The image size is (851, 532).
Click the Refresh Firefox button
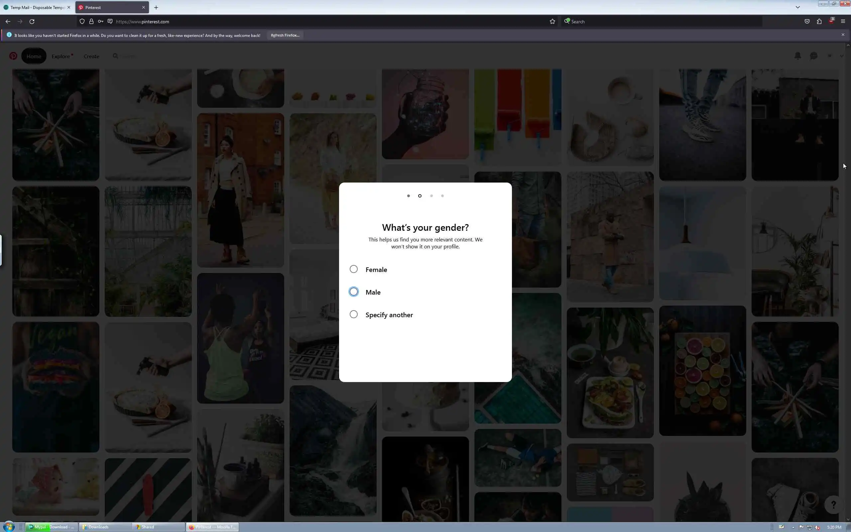[285, 35]
